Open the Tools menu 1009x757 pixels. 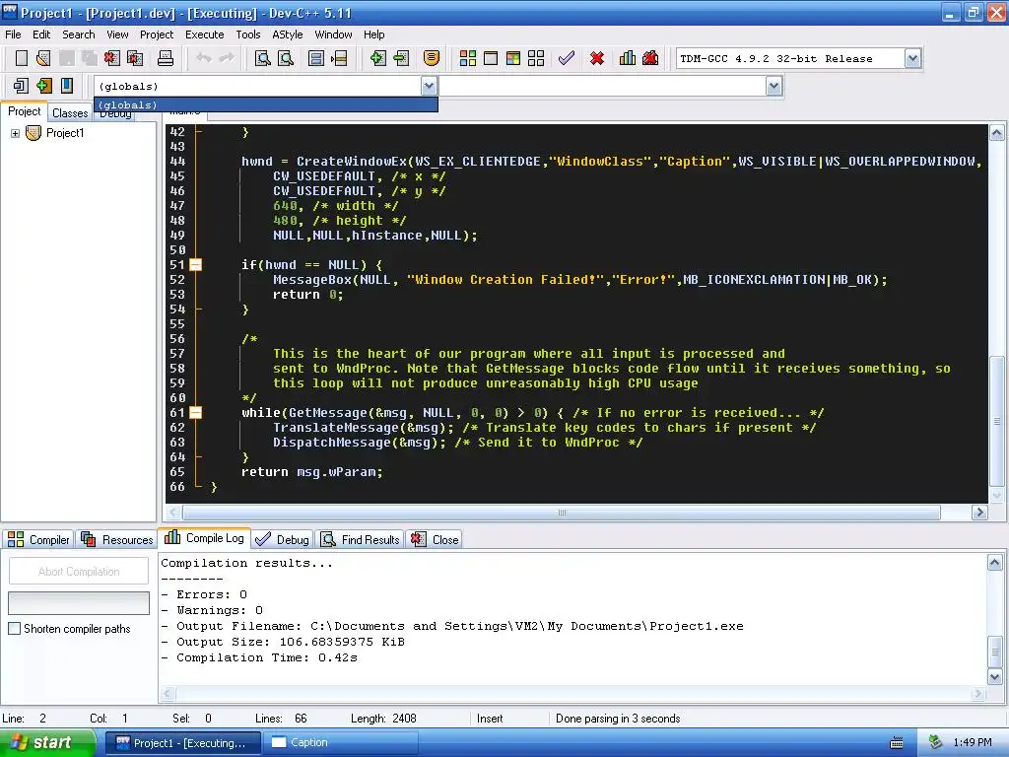point(247,34)
